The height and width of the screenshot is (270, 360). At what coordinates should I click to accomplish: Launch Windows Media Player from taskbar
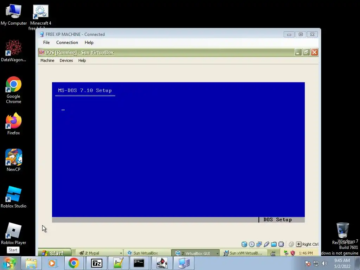(52, 263)
